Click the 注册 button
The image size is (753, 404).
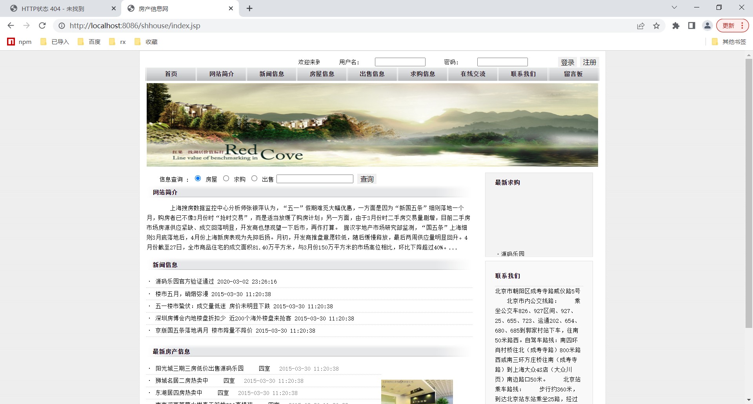(x=589, y=62)
